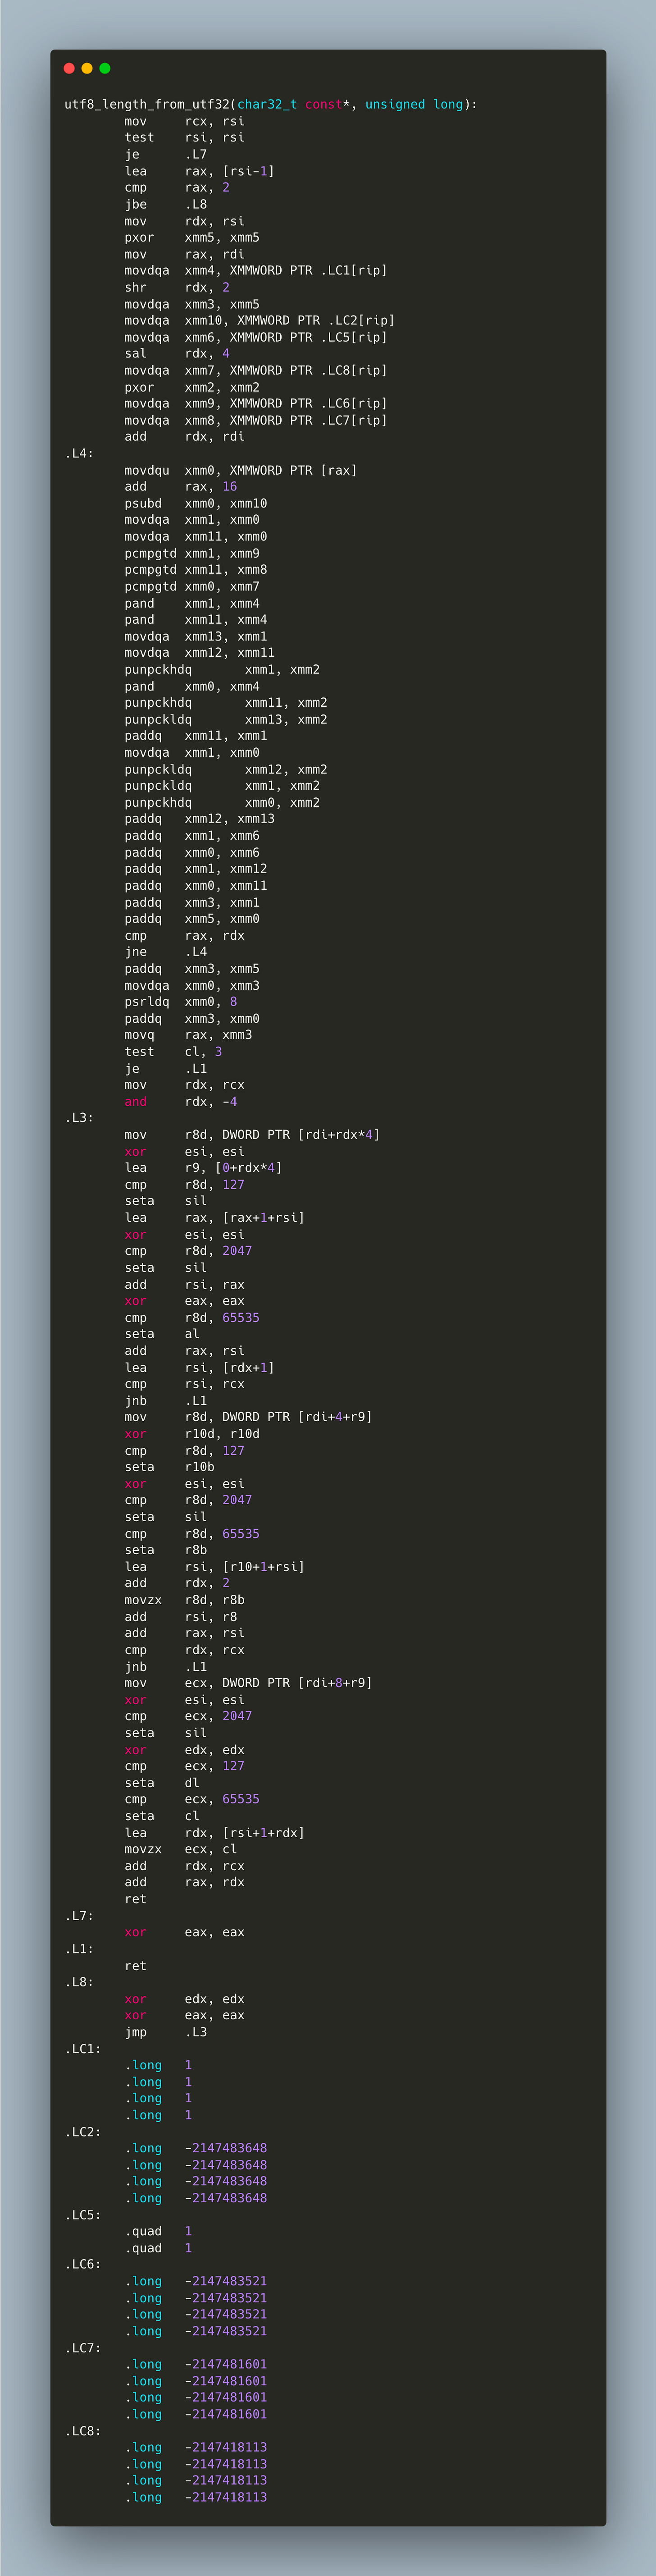Click the '.LC8:' constant label
The height and width of the screenshot is (2576, 656).
coord(83,2431)
